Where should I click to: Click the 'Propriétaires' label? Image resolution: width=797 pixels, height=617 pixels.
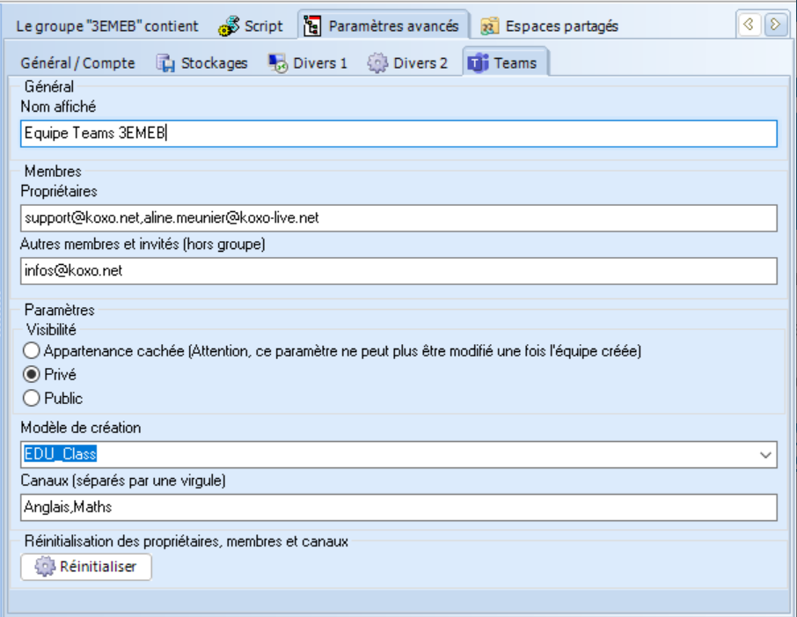click(59, 191)
